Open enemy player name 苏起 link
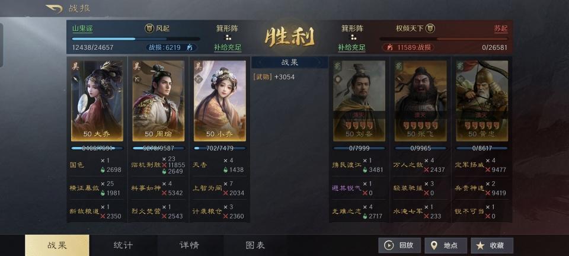This screenshot has width=569, height=256. pyautogui.click(x=501, y=28)
